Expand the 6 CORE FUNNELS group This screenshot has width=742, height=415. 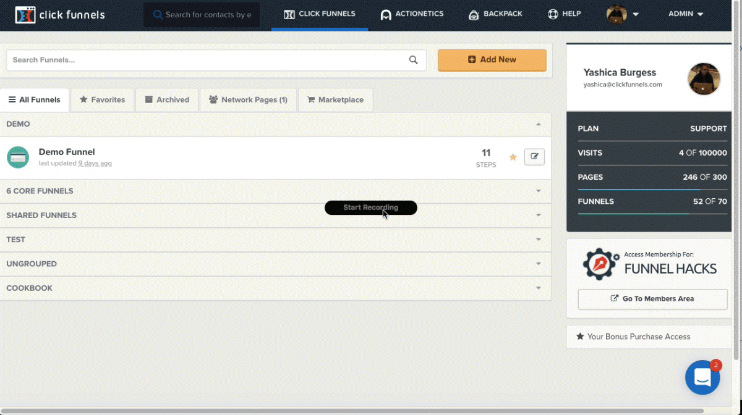pyautogui.click(x=539, y=191)
